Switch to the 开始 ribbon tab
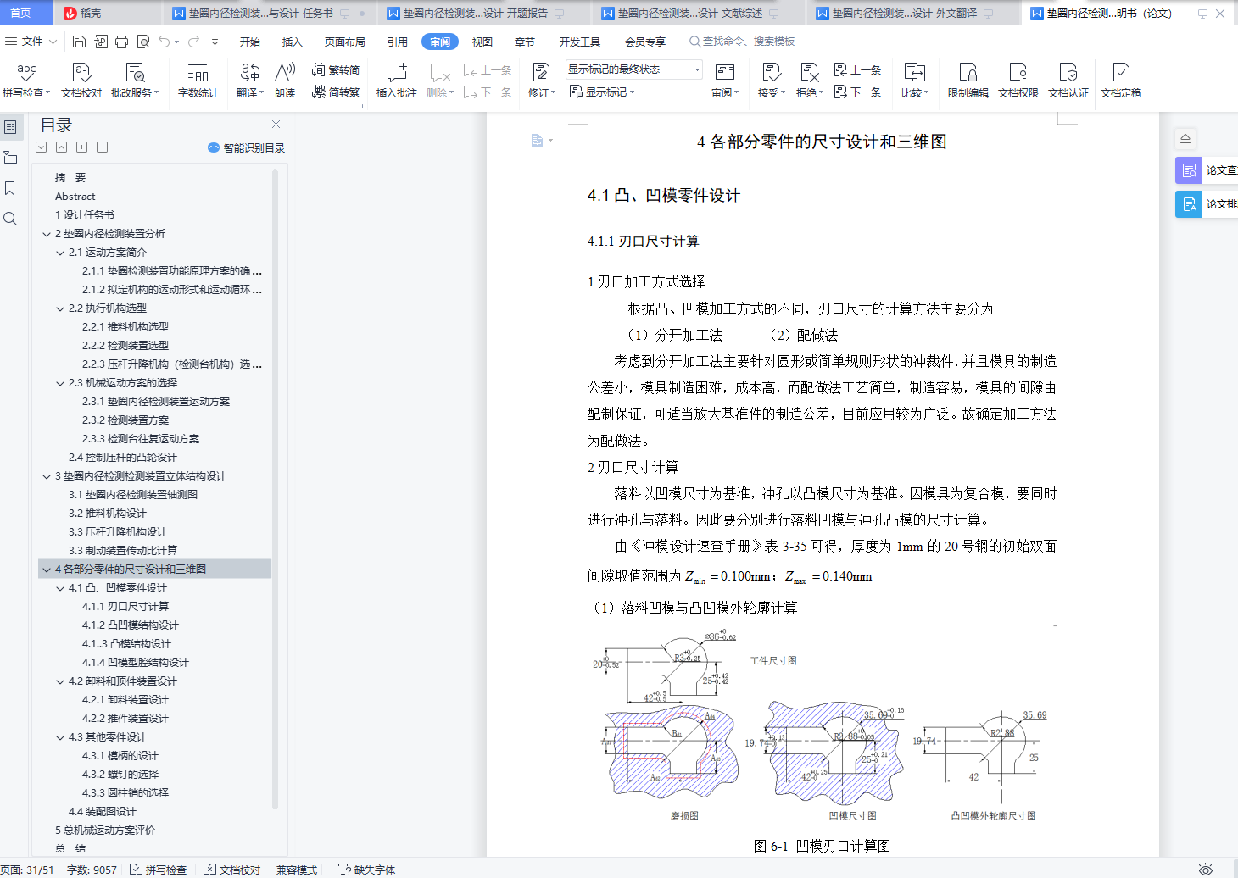Image resolution: width=1238 pixels, height=878 pixels. [250, 42]
